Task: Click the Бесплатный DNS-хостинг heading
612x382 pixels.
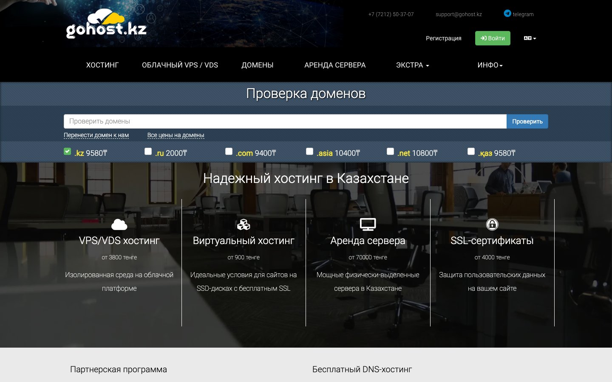Action: 362,369
